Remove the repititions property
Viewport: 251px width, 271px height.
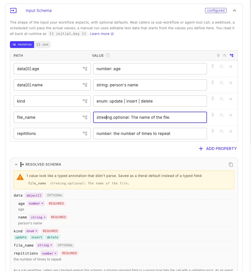click(231, 131)
